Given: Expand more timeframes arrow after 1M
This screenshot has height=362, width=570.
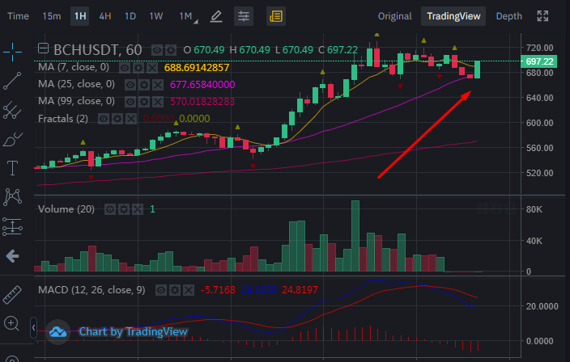Looking at the screenshot, I should click(196, 22).
